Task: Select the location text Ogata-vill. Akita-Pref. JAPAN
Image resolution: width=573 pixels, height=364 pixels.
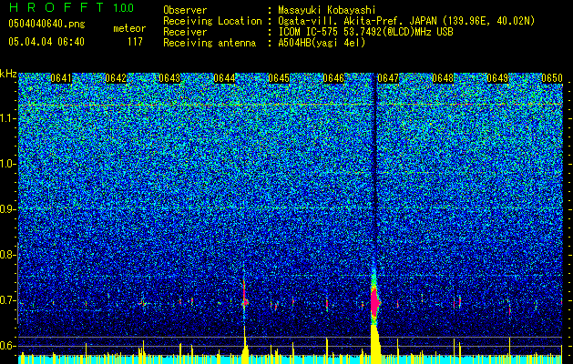Action: (357, 21)
